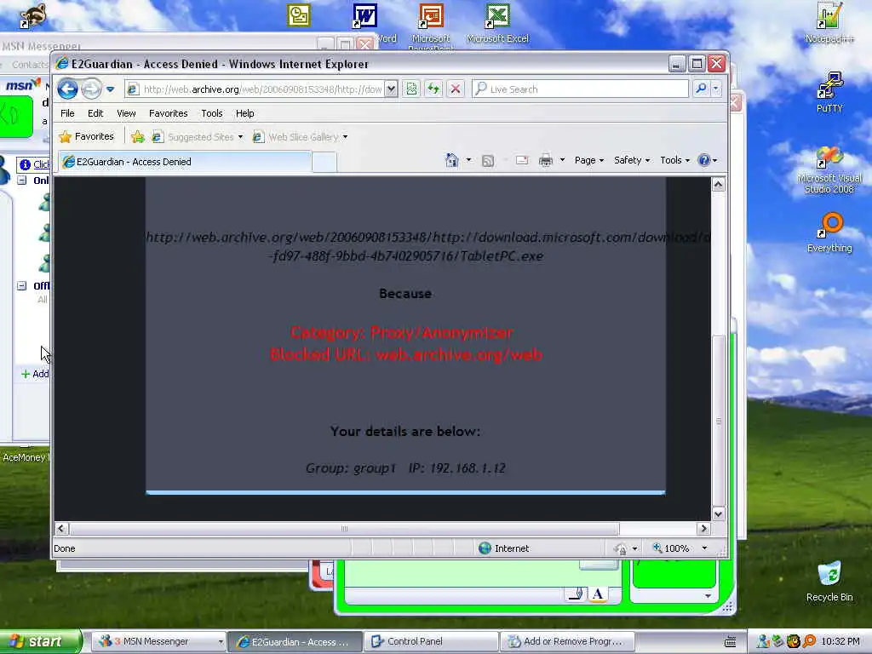872x654 pixels.
Task: Click Add a contact in MSN Messenger
Action: point(34,374)
